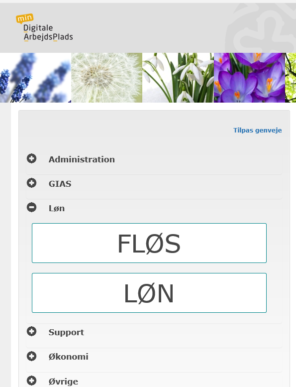Click the Økonomi section label

pyautogui.click(x=68, y=357)
